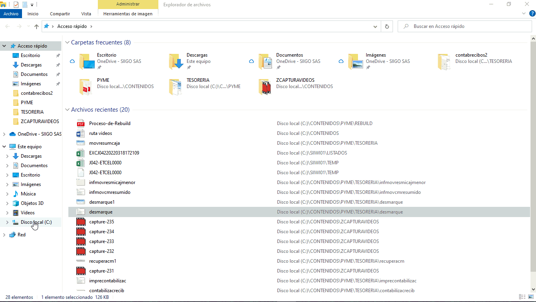Select TESORERIA in the quick access sidebar
536x302 pixels.
point(32,112)
